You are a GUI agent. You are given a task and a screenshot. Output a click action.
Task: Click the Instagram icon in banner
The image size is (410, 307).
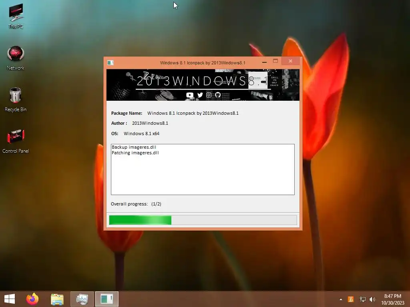[209, 95]
